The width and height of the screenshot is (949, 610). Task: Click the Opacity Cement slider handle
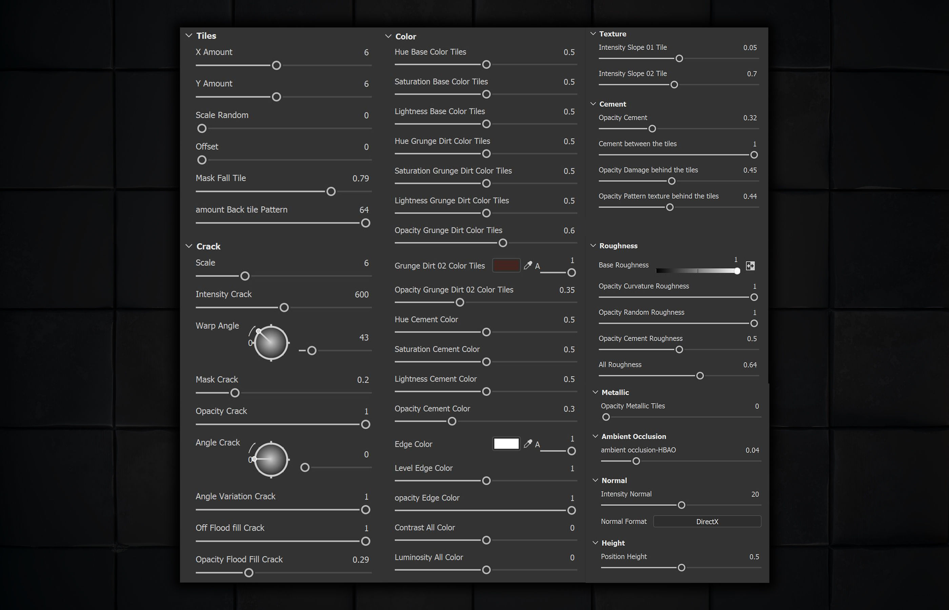coord(652,129)
